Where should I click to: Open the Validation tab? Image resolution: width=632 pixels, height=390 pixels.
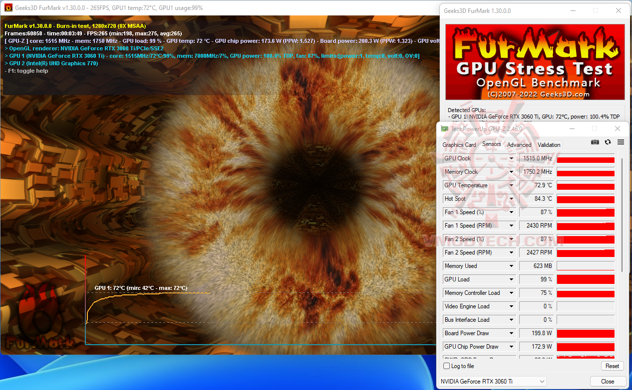549,145
